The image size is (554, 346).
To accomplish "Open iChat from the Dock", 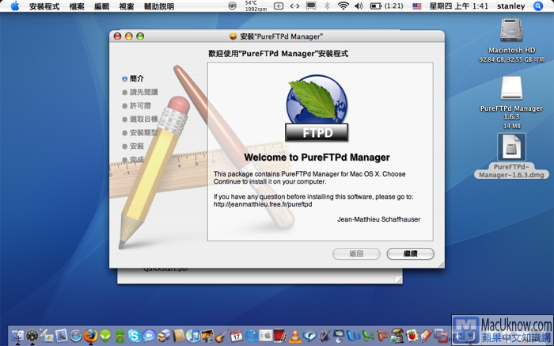I will 149,336.
